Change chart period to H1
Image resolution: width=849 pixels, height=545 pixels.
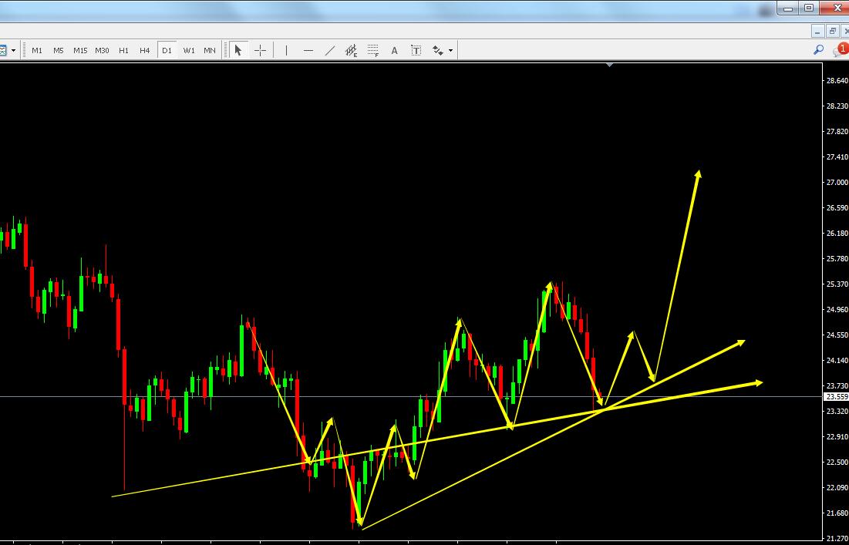tap(123, 50)
